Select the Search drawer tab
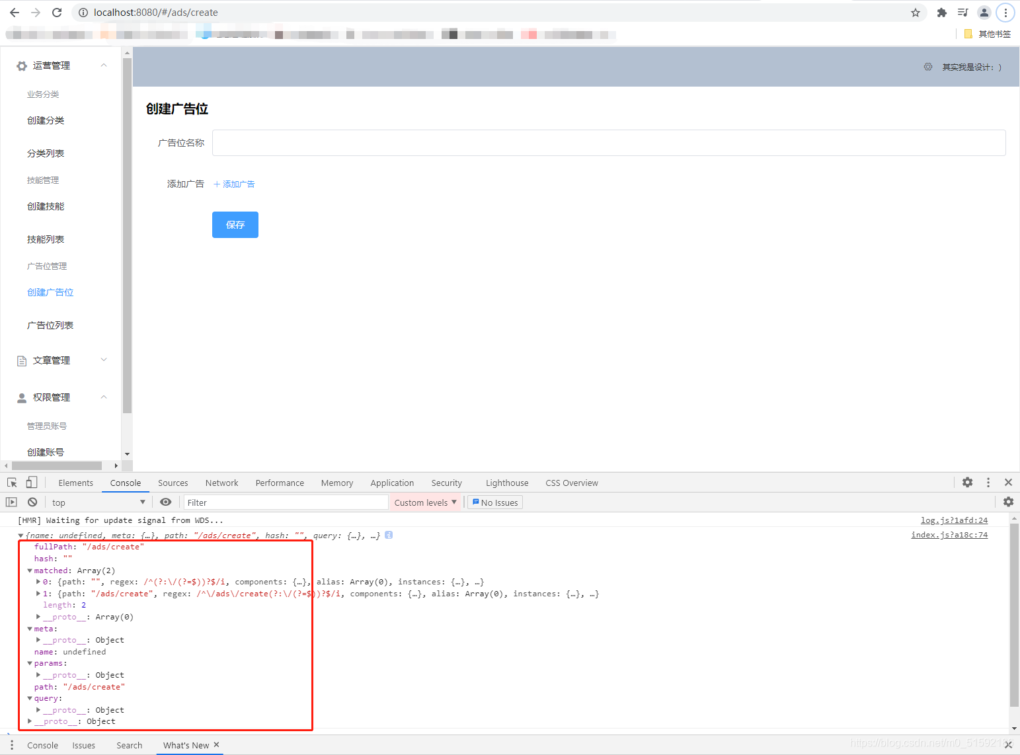1020x755 pixels. tap(130, 746)
